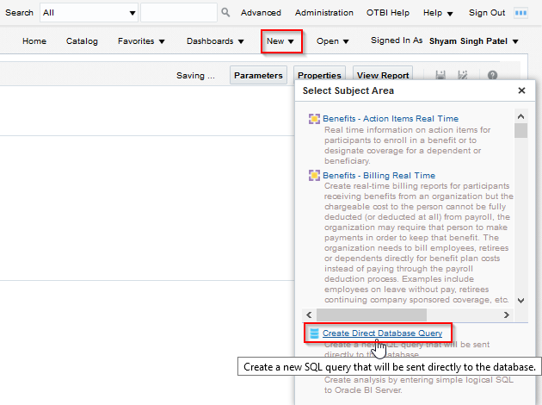The width and height of the screenshot is (542, 405).
Task: Open the New menu
Action: tap(280, 41)
